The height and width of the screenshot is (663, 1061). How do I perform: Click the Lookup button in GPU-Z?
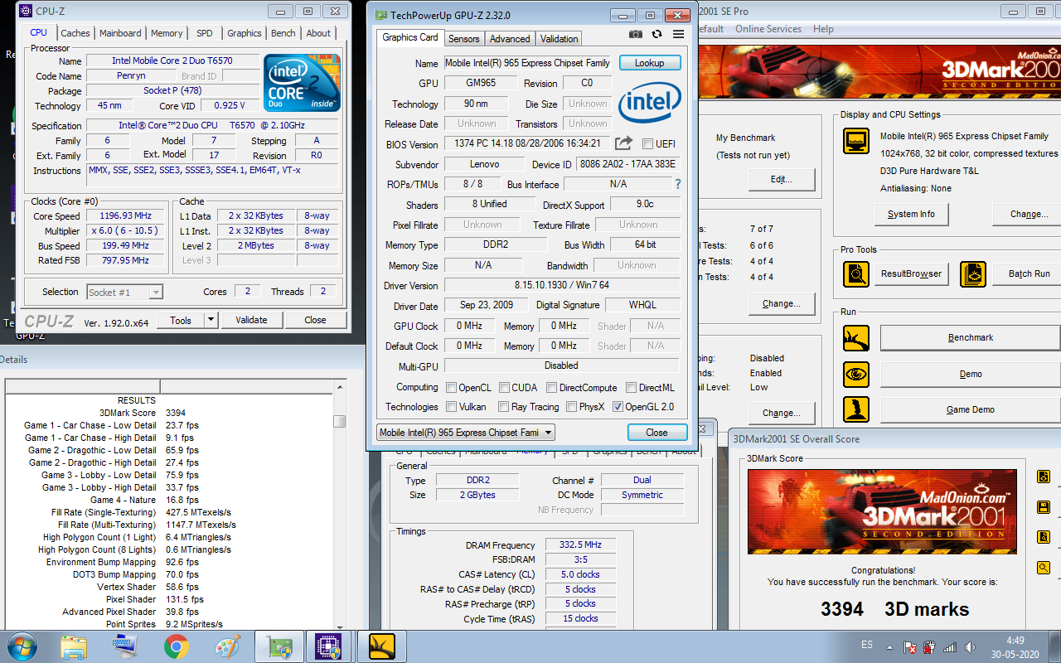pyautogui.click(x=649, y=63)
